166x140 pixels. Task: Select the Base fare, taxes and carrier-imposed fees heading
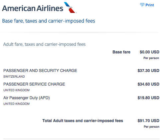[49, 21]
